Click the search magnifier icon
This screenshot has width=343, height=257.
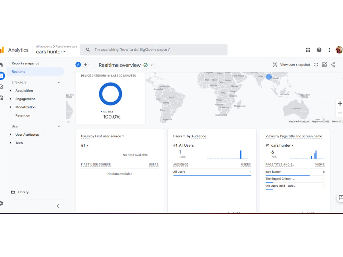point(88,50)
